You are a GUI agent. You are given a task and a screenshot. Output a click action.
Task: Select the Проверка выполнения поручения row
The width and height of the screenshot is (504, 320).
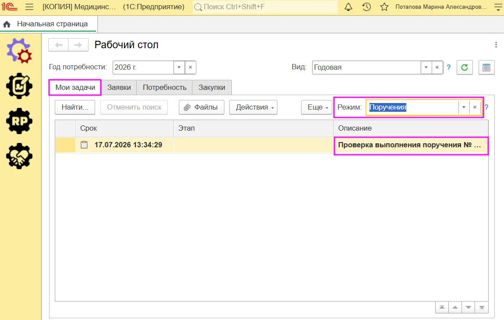272,145
